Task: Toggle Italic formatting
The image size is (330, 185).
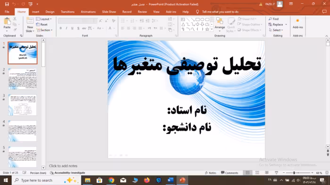Action: coord(66,28)
